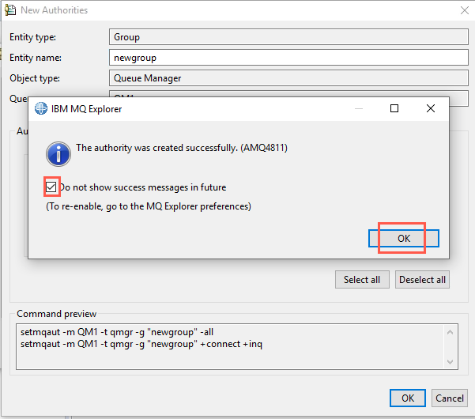The width and height of the screenshot is (475, 419).
Task: Close the IBM MQ Explorer message dialog
Action: pyautogui.click(x=431, y=108)
